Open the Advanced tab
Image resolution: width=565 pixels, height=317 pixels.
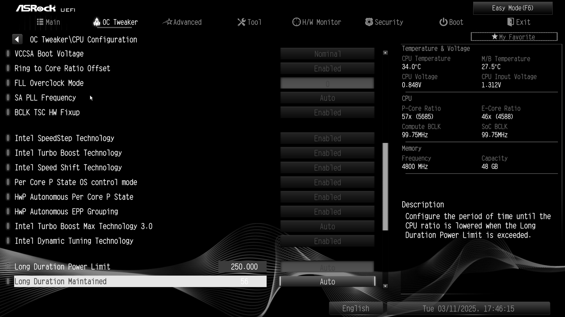tap(182, 22)
